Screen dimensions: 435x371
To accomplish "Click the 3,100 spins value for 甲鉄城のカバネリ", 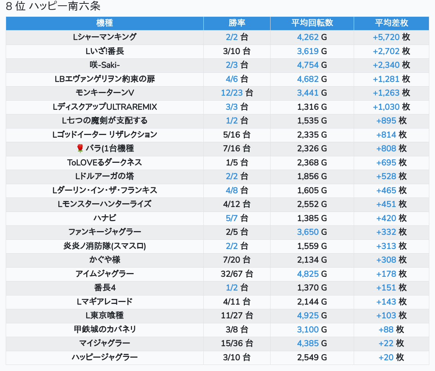I will coord(308,329).
